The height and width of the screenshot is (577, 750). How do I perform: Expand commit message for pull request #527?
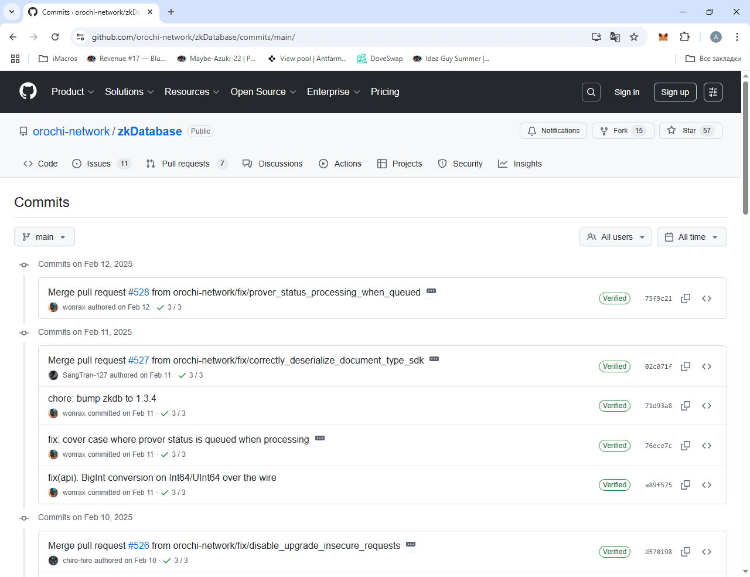click(434, 359)
